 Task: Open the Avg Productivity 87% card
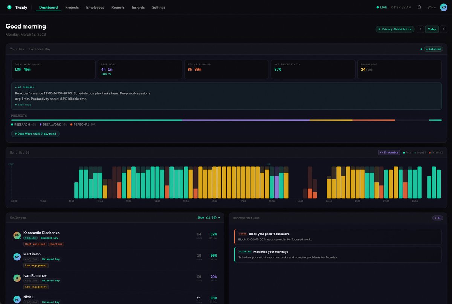pos(313,69)
